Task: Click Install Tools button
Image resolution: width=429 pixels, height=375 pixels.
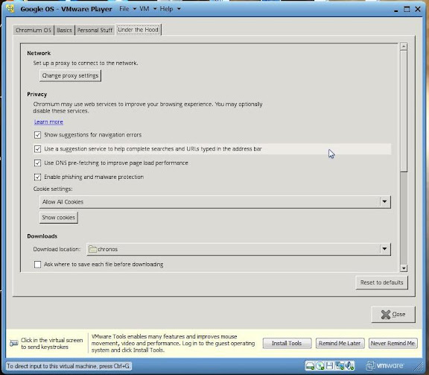Action: (x=287, y=343)
